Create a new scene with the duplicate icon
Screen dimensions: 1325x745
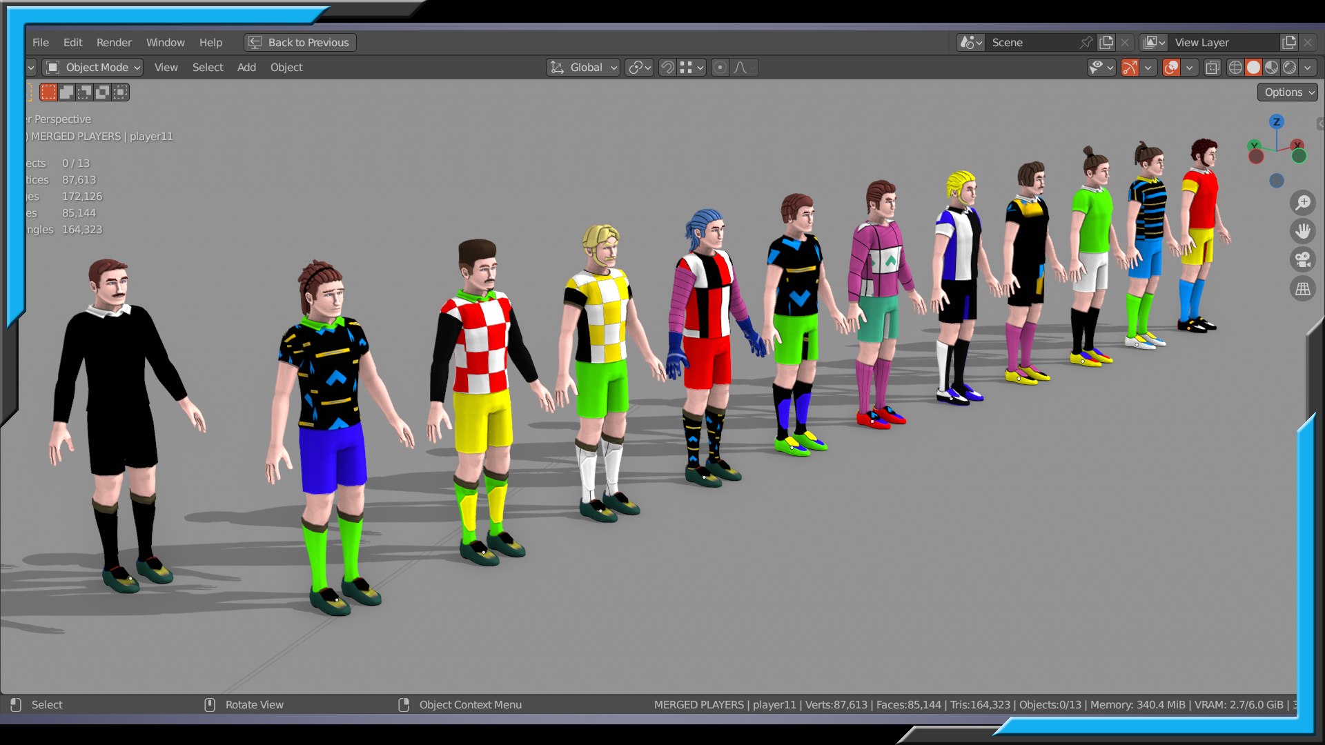click(1106, 42)
